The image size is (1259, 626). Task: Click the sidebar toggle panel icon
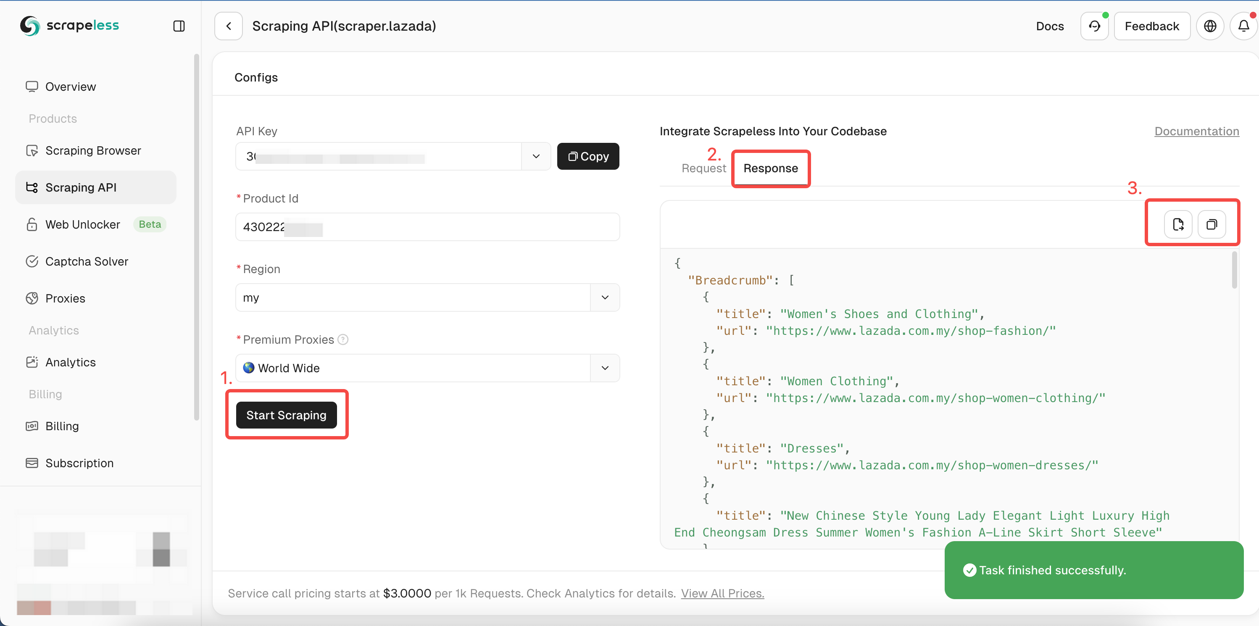coord(179,26)
